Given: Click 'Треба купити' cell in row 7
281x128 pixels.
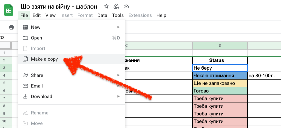Looking at the screenshot, I should tap(220, 98).
